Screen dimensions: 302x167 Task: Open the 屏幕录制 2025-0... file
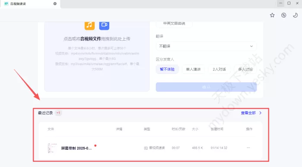click(x=76, y=148)
